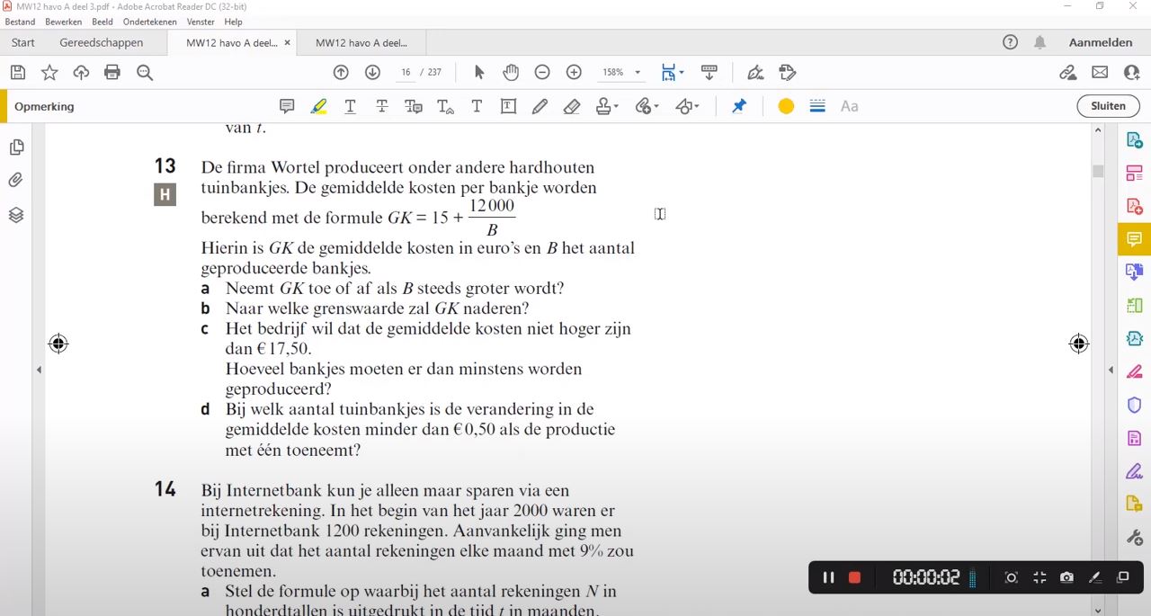
Task: Add bookmark using the star icon
Action: tap(49, 73)
